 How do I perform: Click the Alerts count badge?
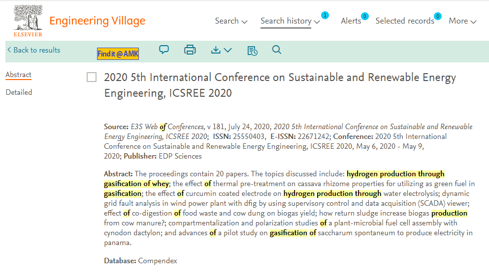(365, 16)
